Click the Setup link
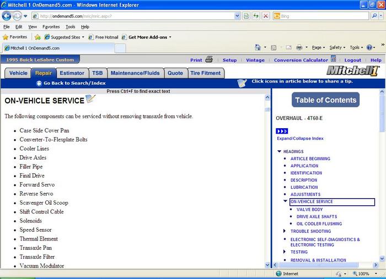 [x=230, y=60]
